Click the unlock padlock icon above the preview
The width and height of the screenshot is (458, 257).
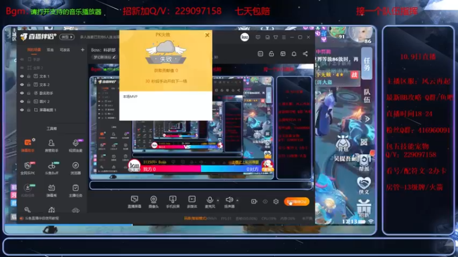click(x=271, y=54)
